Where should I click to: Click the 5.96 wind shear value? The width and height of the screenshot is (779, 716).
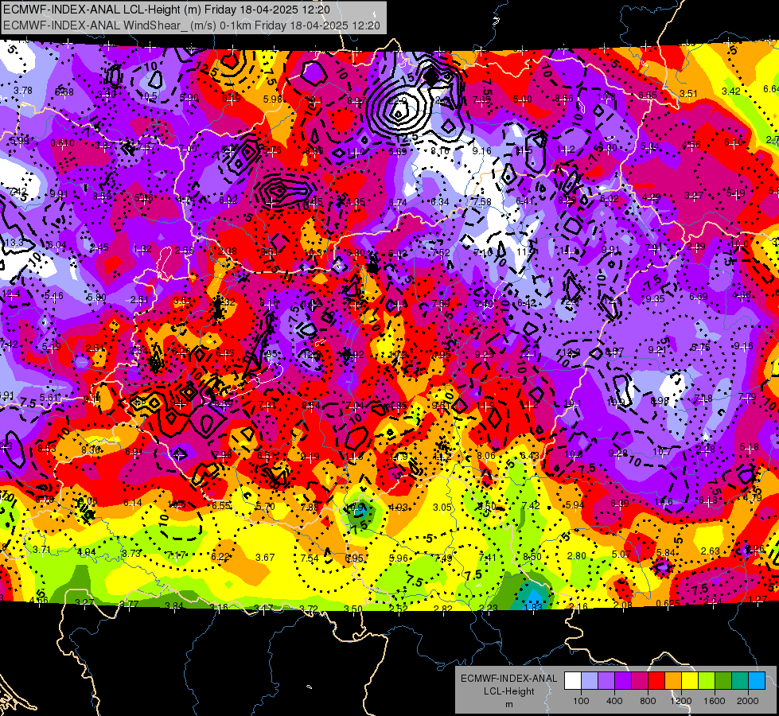(x=399, y=558)
